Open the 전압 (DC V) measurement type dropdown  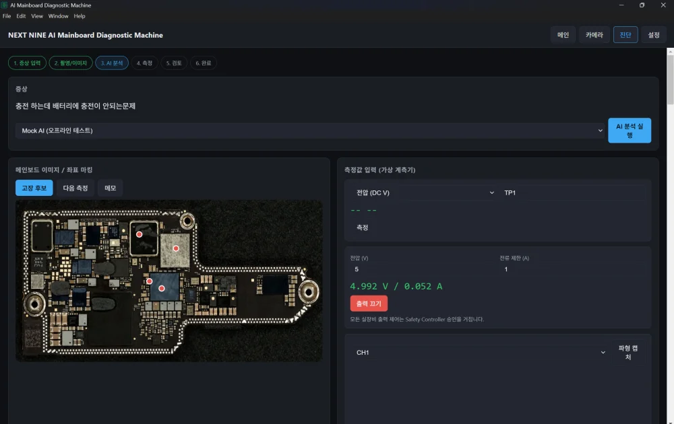click(x=423, y=192)
